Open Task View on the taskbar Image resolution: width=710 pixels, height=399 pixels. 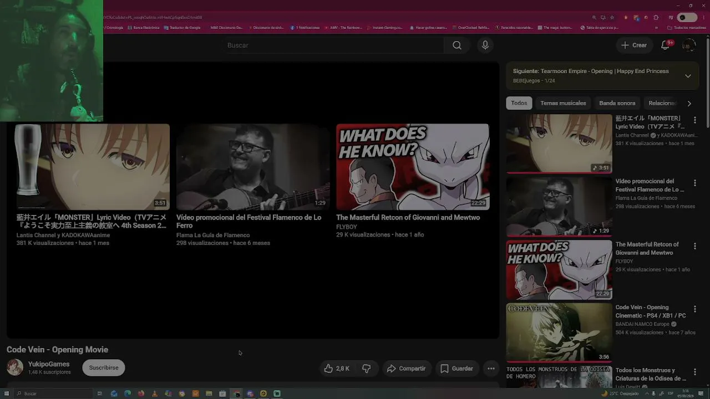[x=100, y=393]
